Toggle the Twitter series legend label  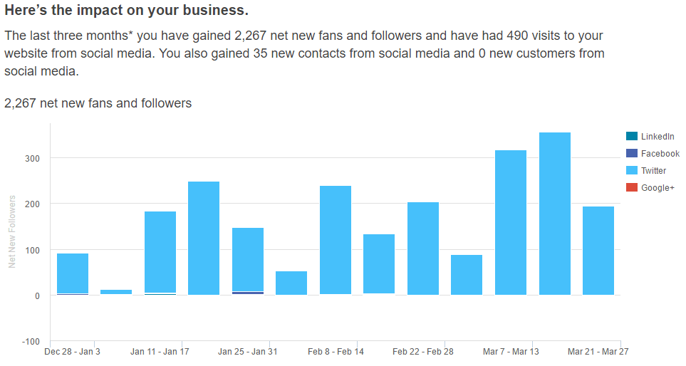coord(654,170)
